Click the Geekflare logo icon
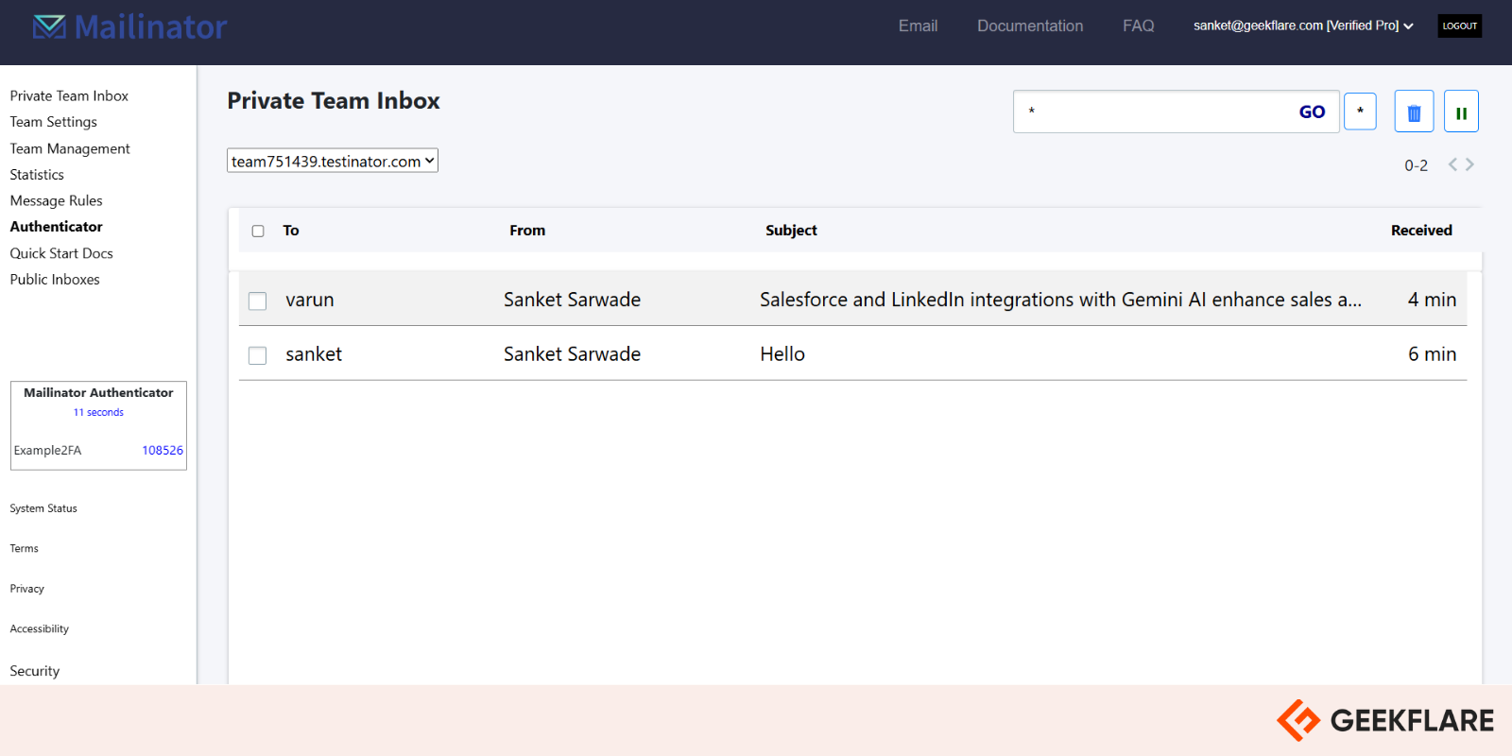This screenshot has width=1512, height=756. coord(1298,720)
